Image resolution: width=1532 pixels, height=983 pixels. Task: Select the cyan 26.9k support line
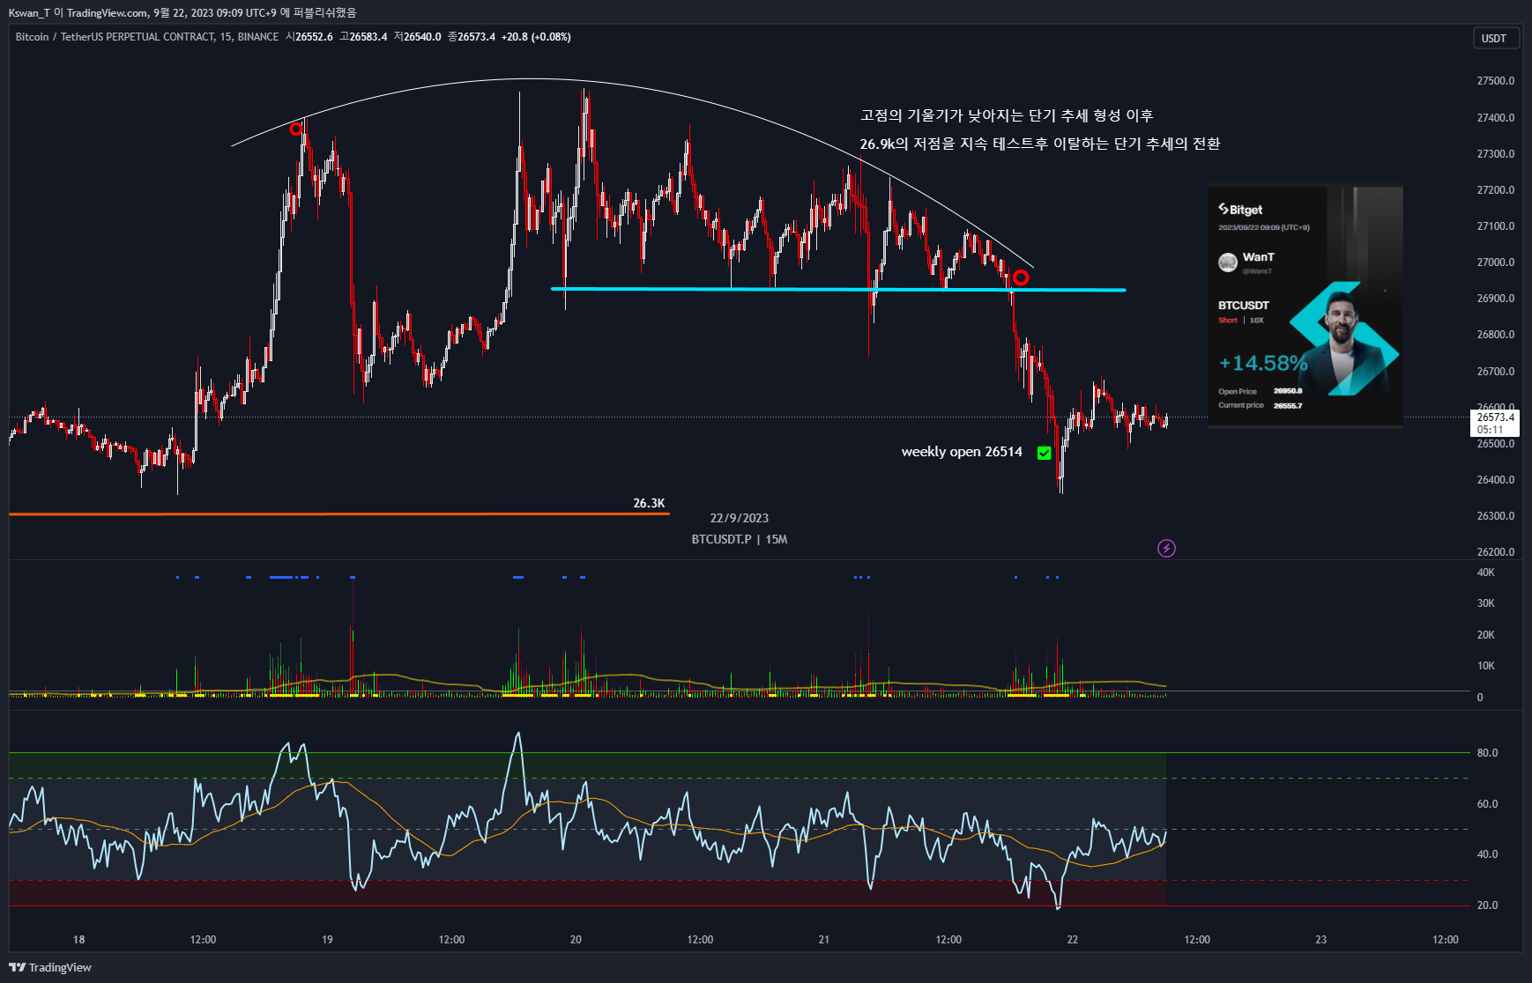point(837,289)
